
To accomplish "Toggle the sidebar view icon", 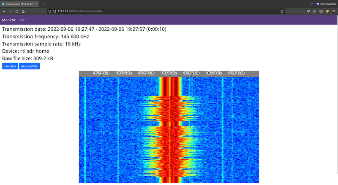I will click(321, 11).
